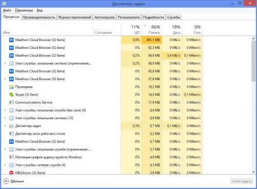Expand Узел службы: сетевая служба (4)
Screen dimensions: 257x189
coord(5,165)
